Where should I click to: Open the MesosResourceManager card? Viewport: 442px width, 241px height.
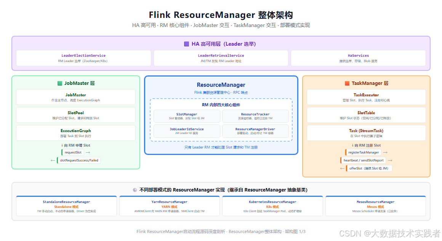pos(375,206)
